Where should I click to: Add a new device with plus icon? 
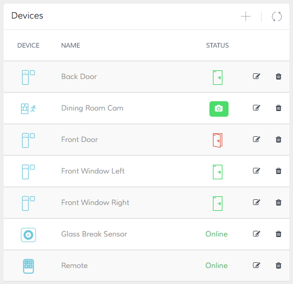pos(246,17)
